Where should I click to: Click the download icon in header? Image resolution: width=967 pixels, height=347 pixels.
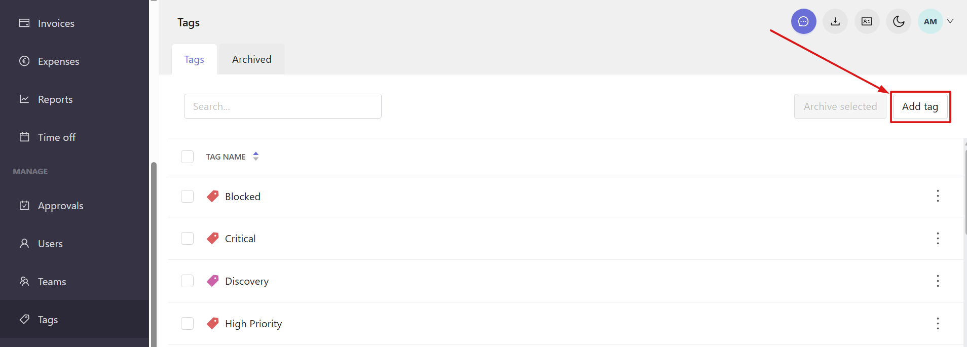tap(835, 21)
